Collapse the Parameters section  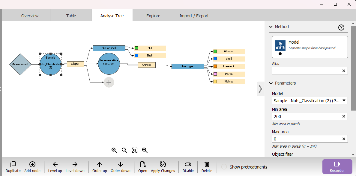271,83
